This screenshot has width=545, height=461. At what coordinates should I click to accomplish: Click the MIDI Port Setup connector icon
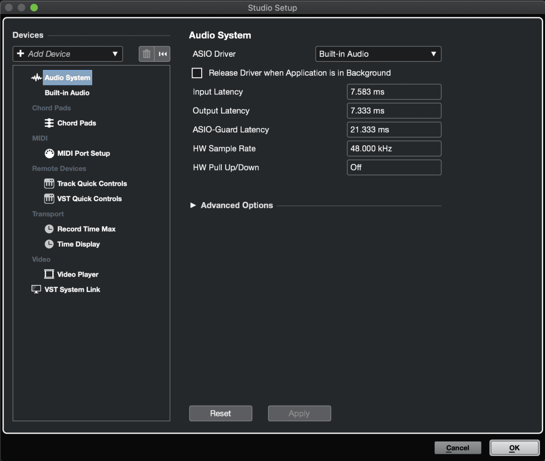click(49, 154)
